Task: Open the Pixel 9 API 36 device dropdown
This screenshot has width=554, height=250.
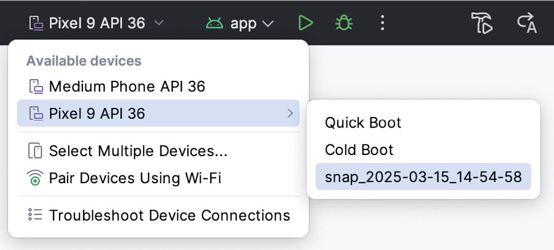Action: (x=96, y=23)
